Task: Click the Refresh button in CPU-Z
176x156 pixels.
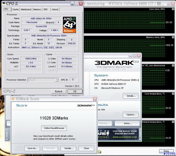Action: point(59,91)
